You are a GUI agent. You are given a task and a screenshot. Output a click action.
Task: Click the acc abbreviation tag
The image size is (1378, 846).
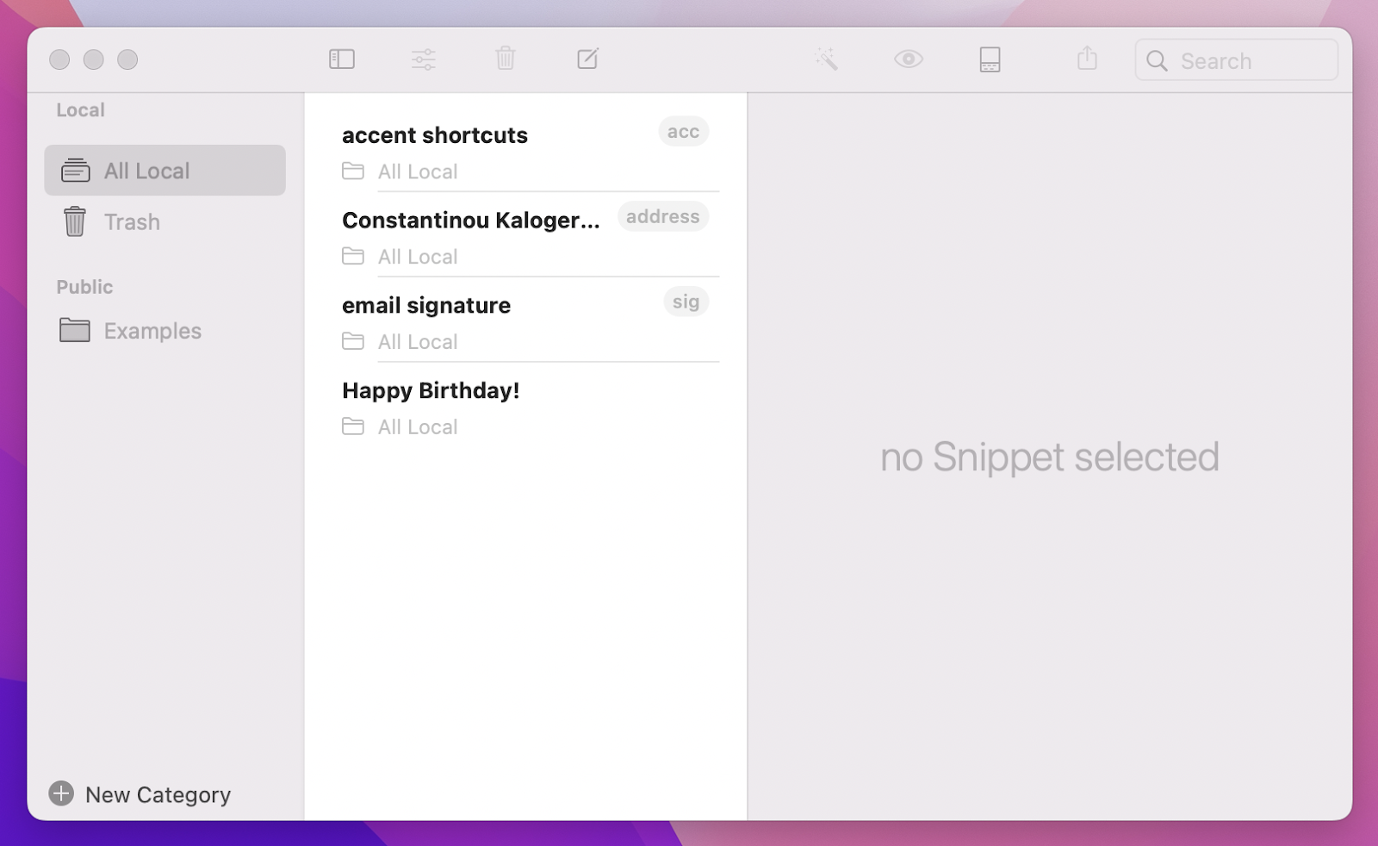tap(683, 131)
